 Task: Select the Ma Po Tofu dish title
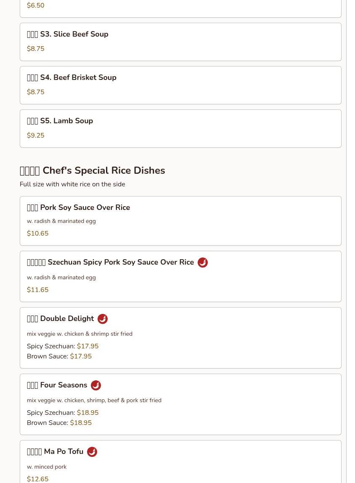point(55,452)
